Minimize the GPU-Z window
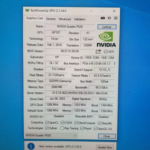The image size is (150, 150). click(91, 11)
